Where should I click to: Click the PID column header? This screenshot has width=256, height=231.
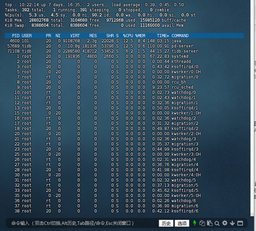(x=16, y=36)
